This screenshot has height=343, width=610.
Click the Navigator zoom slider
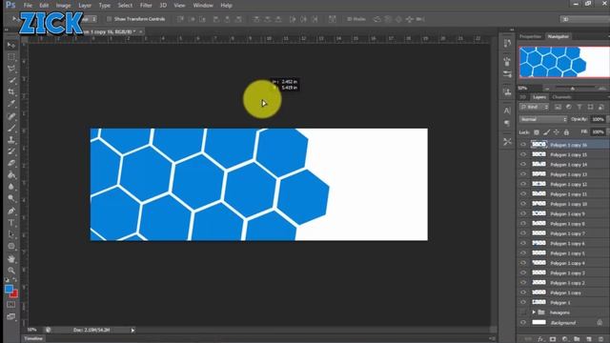[572, 89]
